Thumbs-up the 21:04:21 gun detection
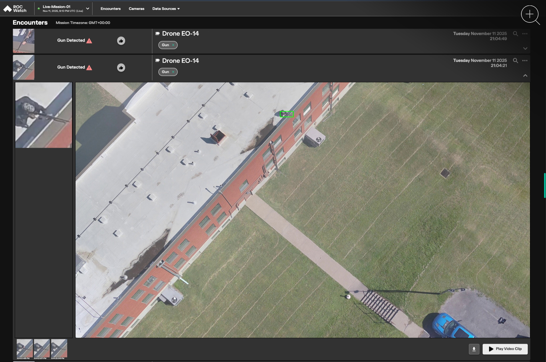Viewport: 546px width, 362px height. (121, 67)
